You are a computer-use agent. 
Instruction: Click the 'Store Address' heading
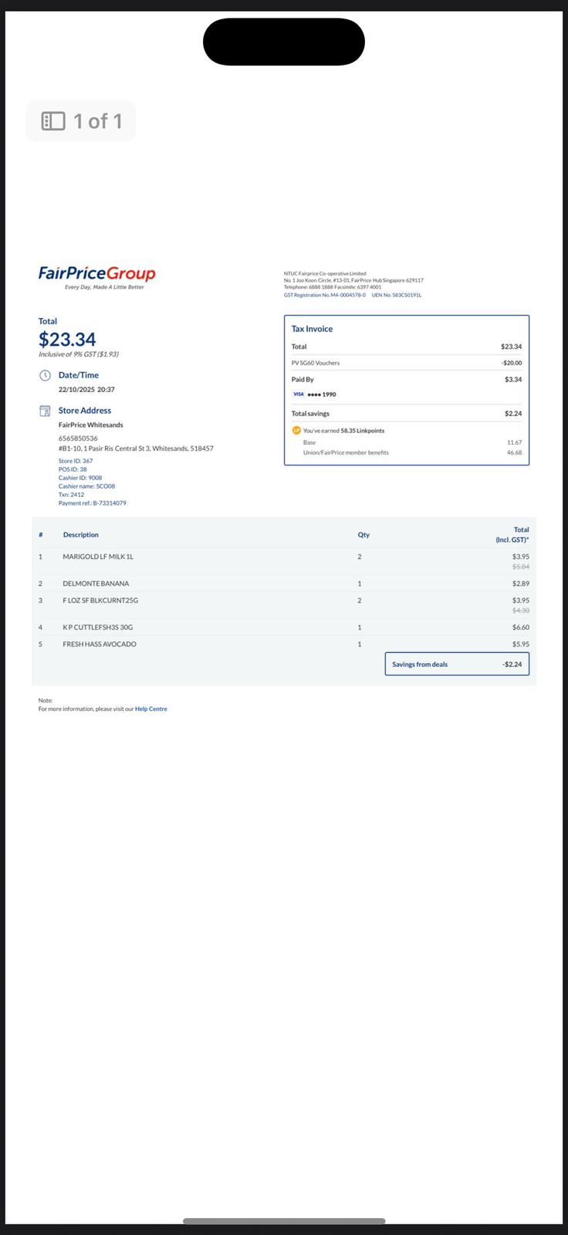[x=85, y=411]
